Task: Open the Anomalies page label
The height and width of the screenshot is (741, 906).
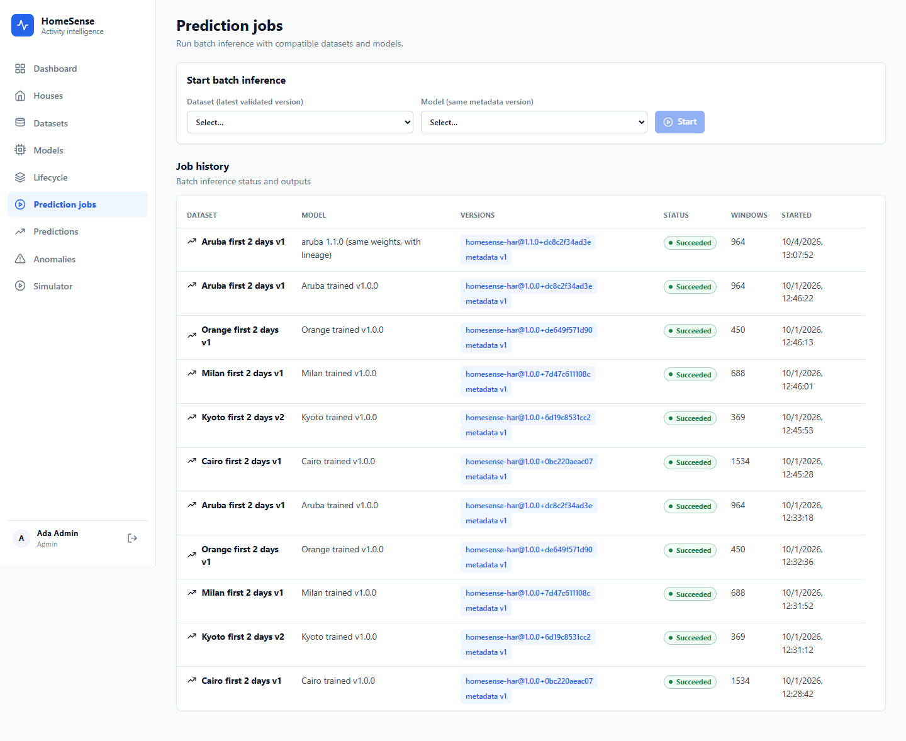Action: pyautogui.click(x=55, y=259)
